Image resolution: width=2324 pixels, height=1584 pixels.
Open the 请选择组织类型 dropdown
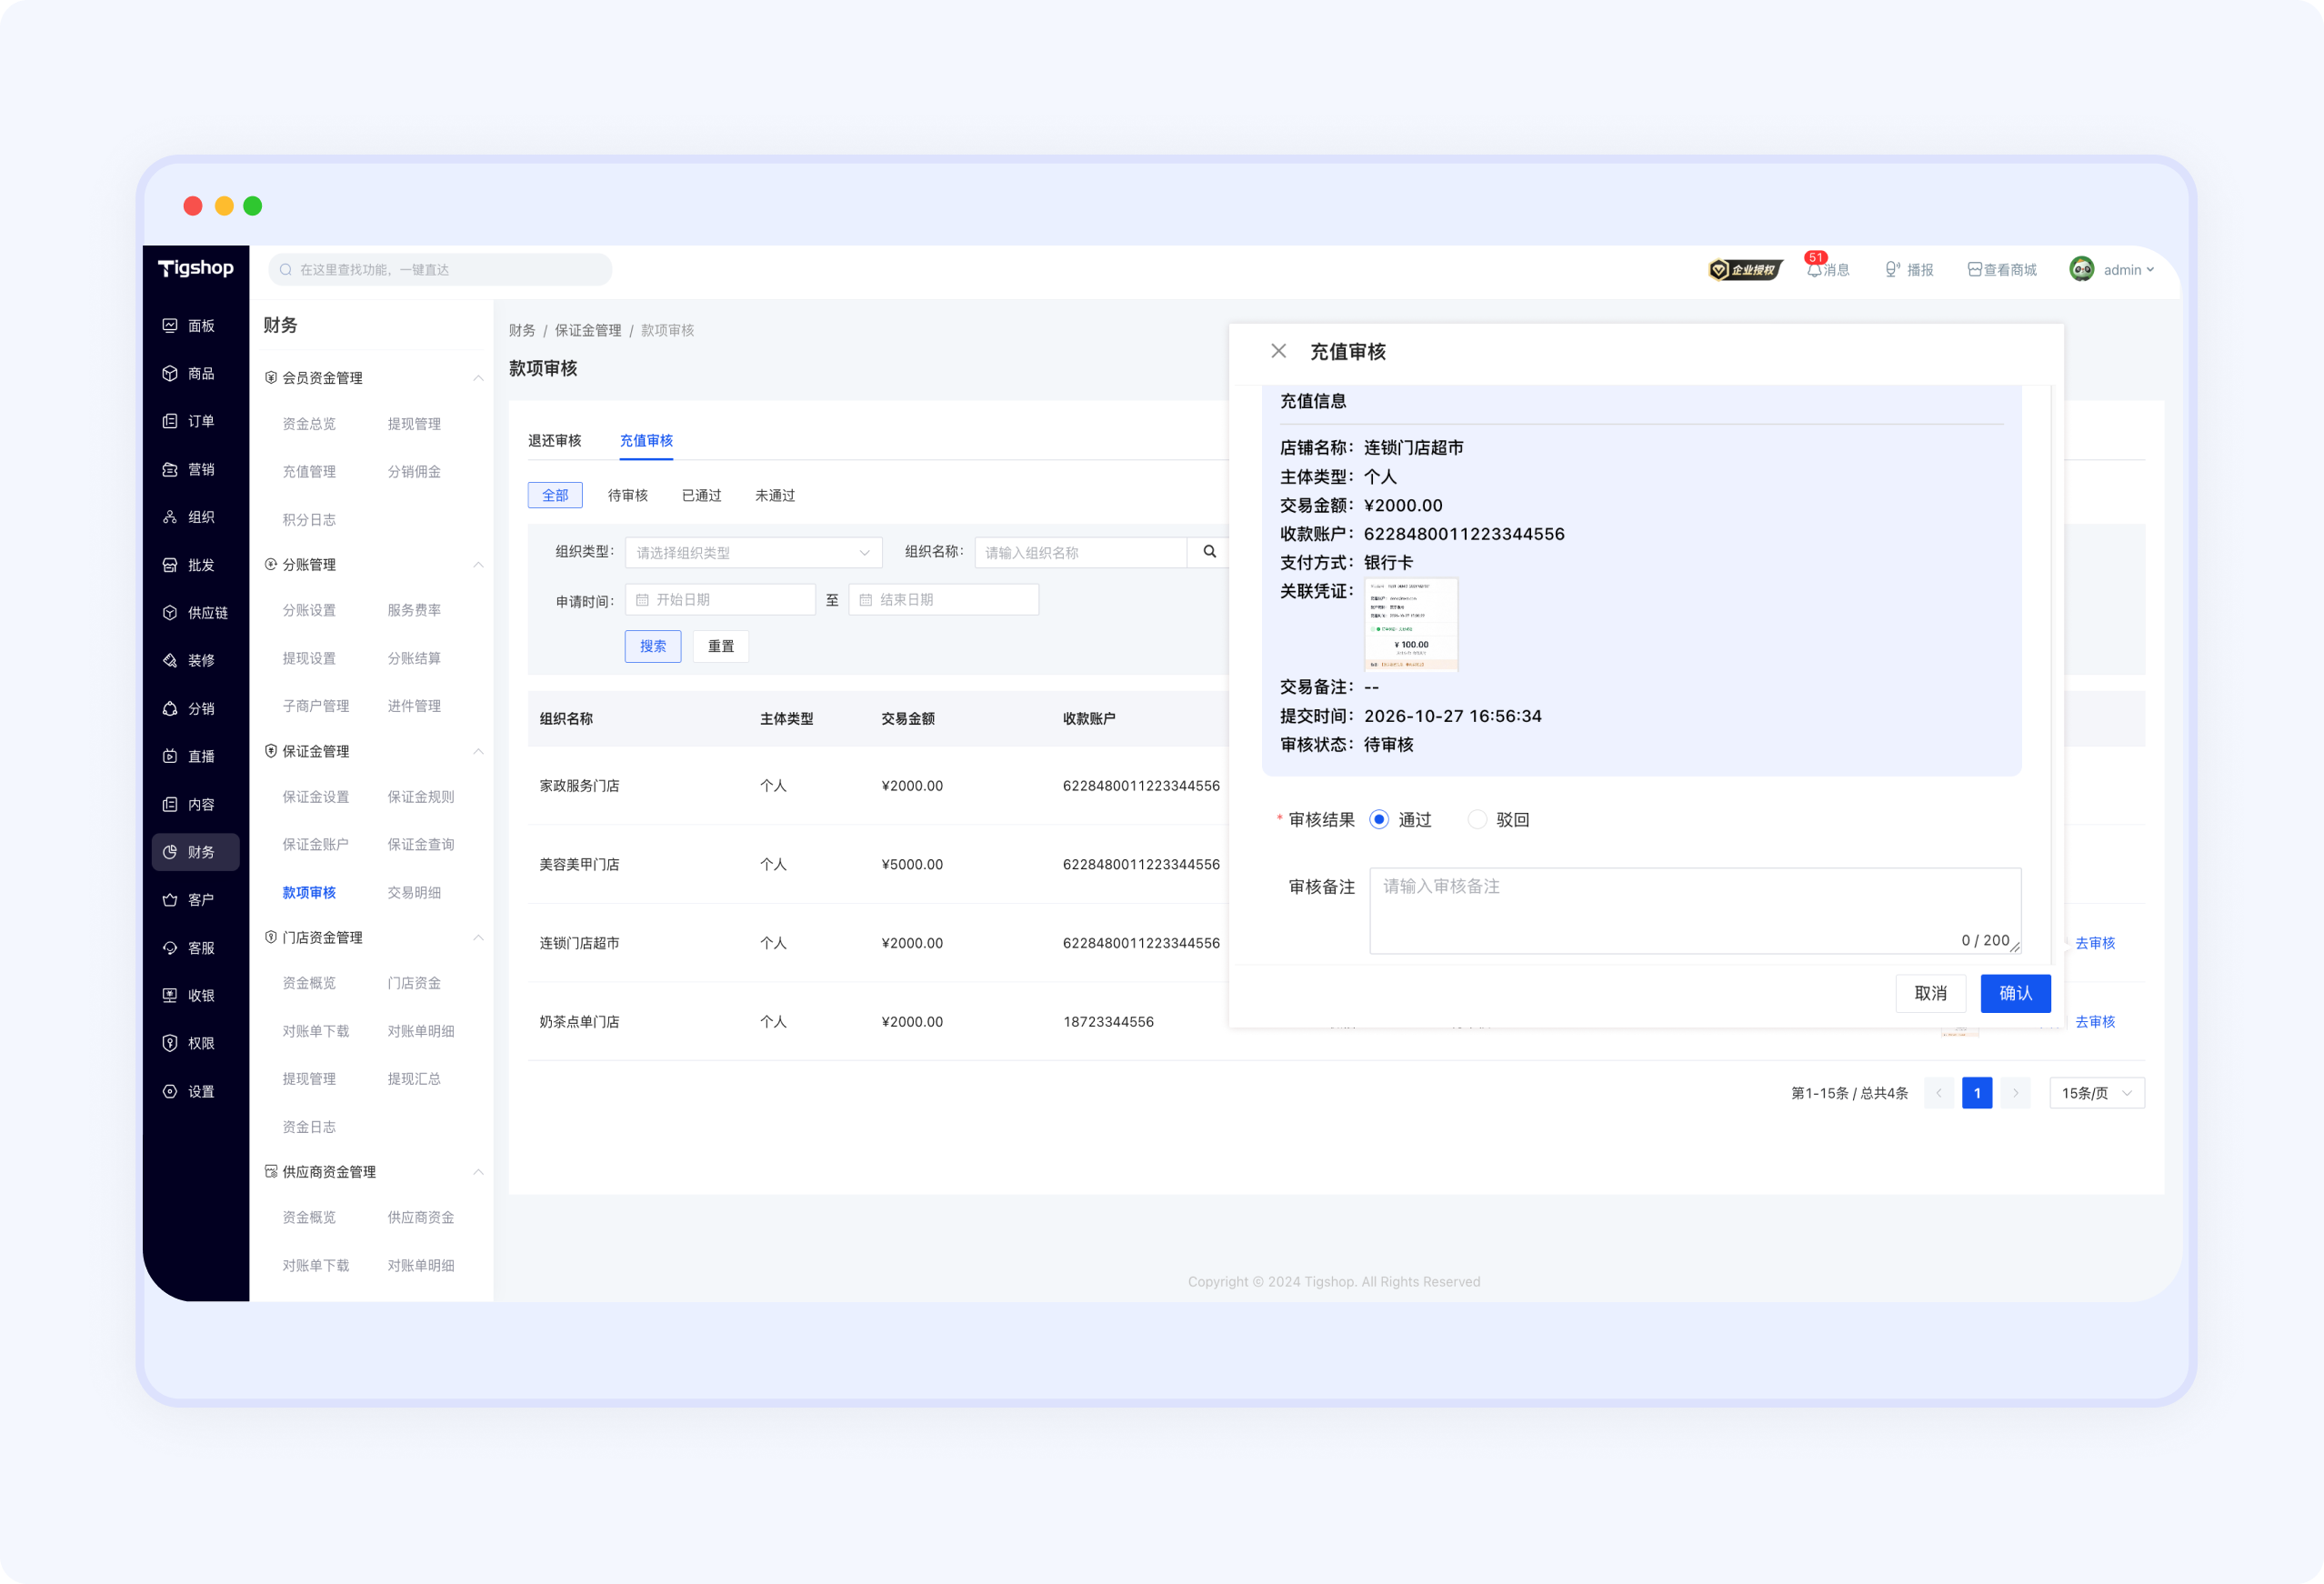(x=753, y=552)
